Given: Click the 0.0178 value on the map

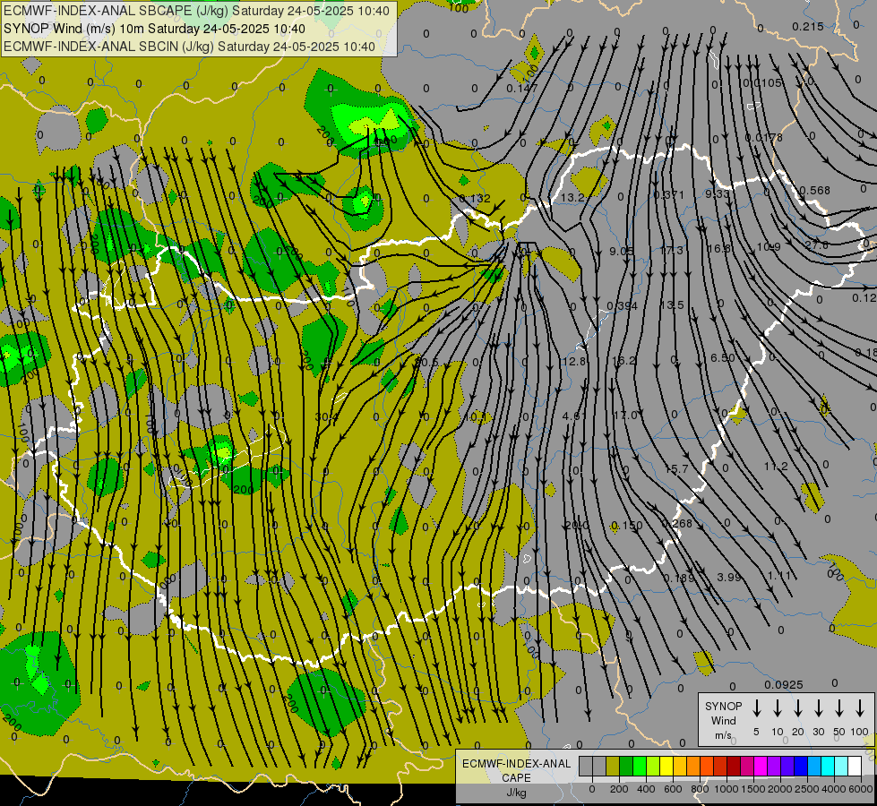Looking at the screenshot, I should coord(764,138).
